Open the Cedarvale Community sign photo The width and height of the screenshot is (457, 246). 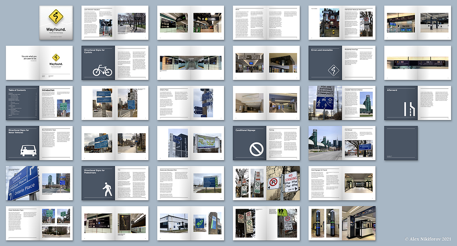pyautogui.click(x=325, y=103)
